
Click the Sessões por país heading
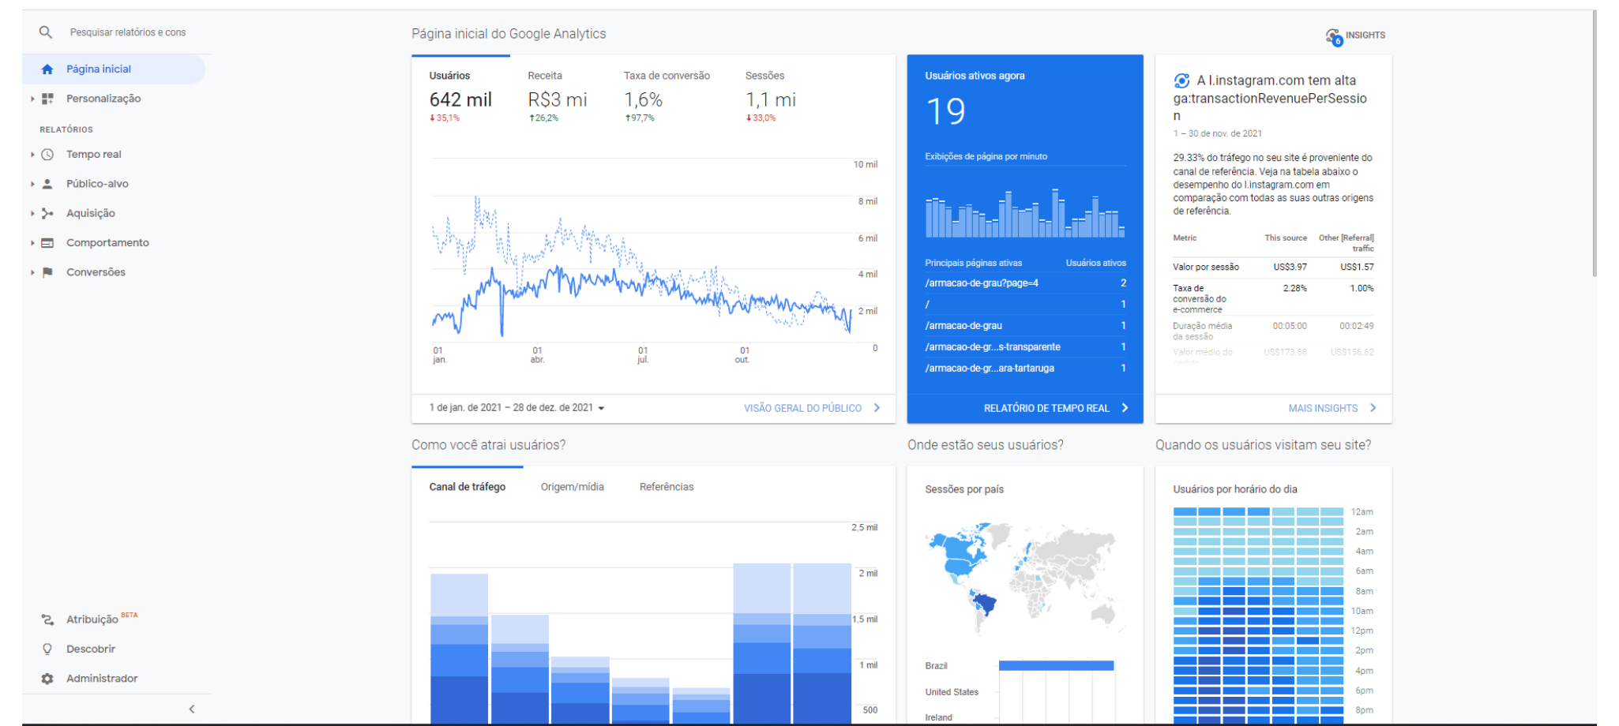pyautogui.click(x=964, y=489)
